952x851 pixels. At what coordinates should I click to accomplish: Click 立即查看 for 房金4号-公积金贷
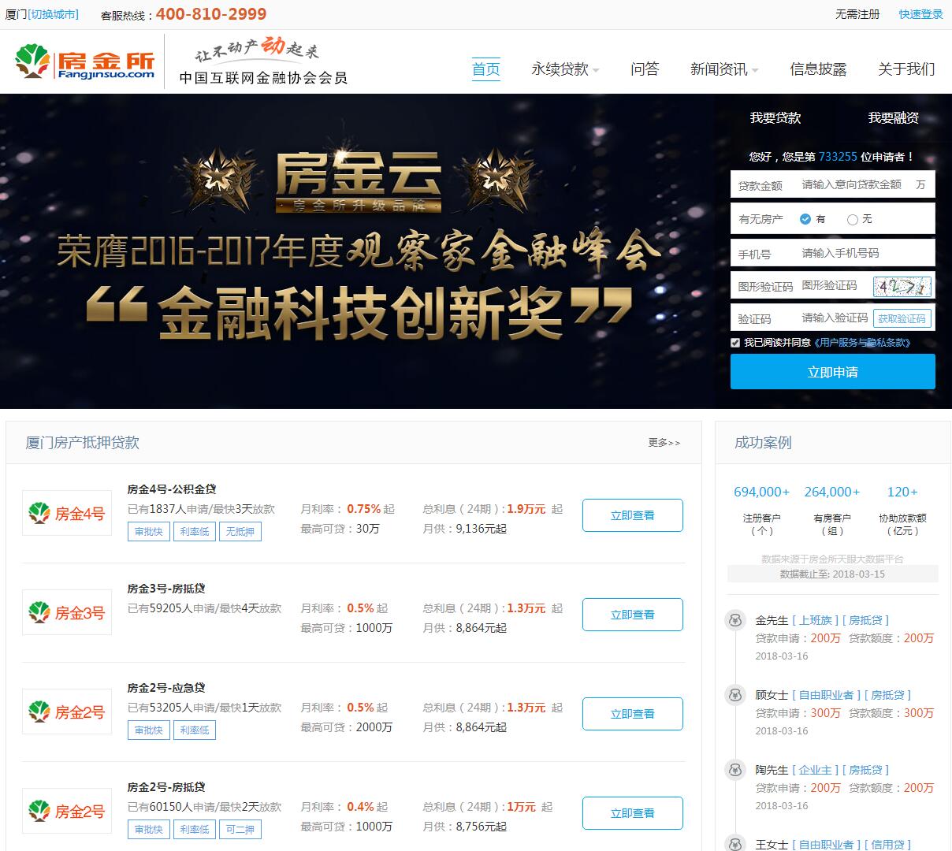633,515
